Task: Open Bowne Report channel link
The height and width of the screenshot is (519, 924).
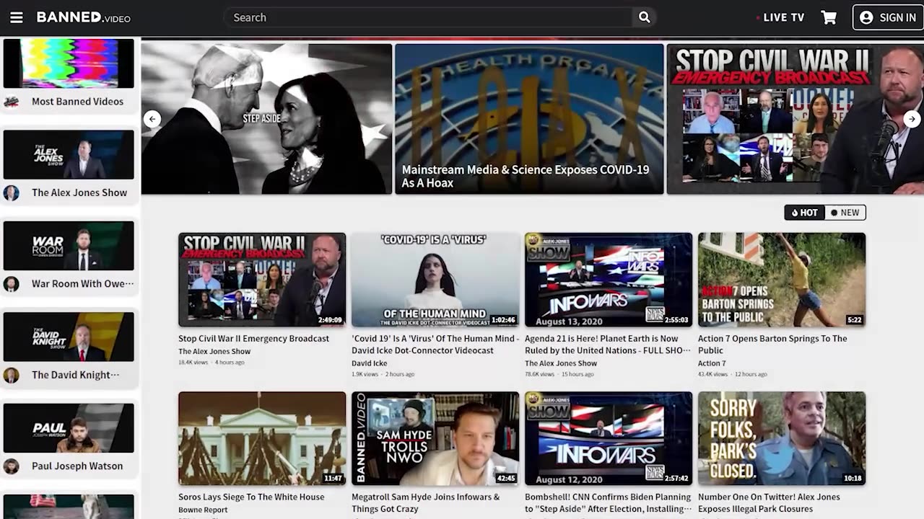Action: [x=203, y=510]
